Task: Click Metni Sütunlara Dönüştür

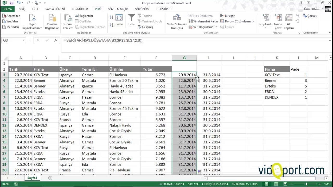Action: [x=177, y=22]
